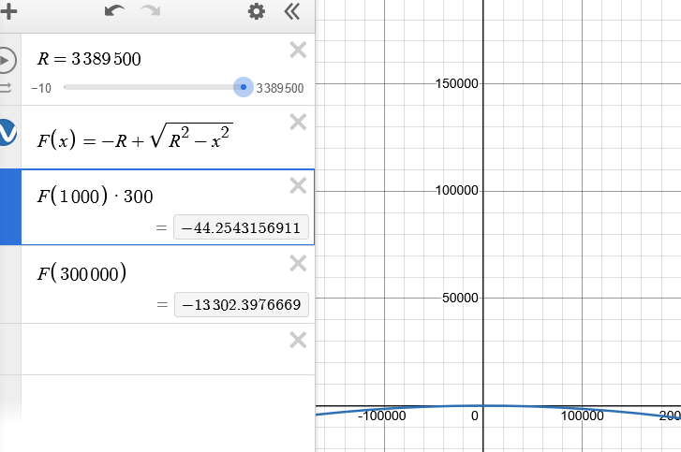Screen dimensions: 681x452
Task: Add a new expression with plus icon
Action: (8, 12)
